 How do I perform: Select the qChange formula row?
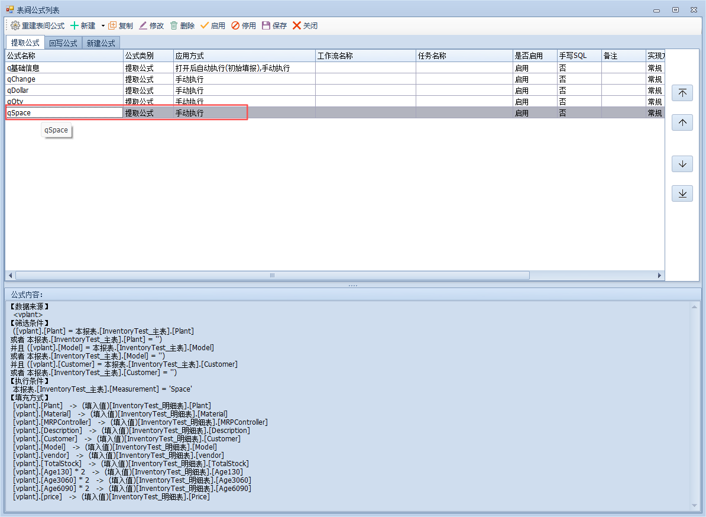(334, 79)
